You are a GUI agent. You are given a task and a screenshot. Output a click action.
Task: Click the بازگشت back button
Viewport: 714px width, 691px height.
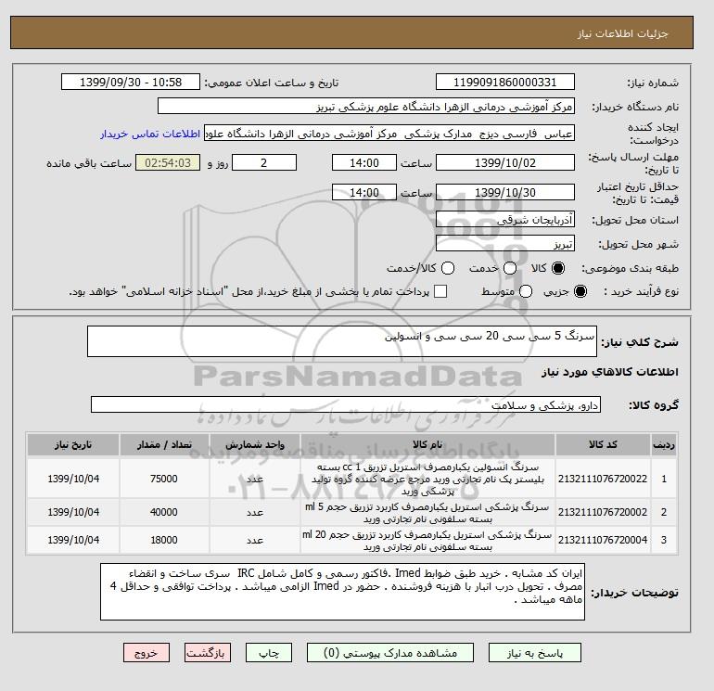207,653
